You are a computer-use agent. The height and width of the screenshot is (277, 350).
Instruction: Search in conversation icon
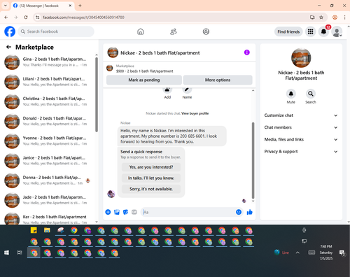(x=311, y=94)
